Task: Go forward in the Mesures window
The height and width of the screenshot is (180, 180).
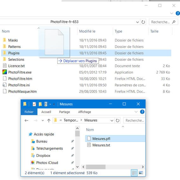Action: click(35, 120)
